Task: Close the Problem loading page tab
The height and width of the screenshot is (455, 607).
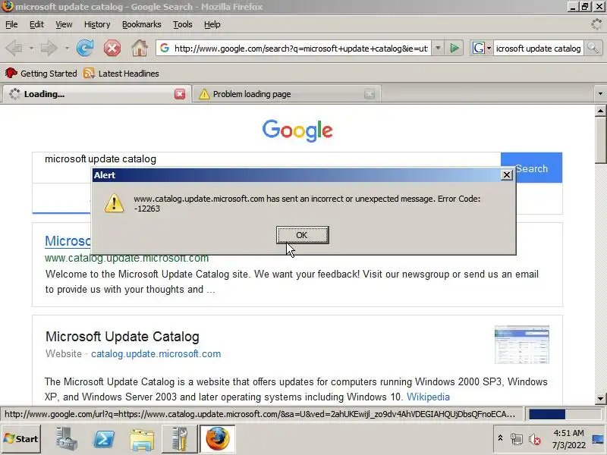Action: 370,94
